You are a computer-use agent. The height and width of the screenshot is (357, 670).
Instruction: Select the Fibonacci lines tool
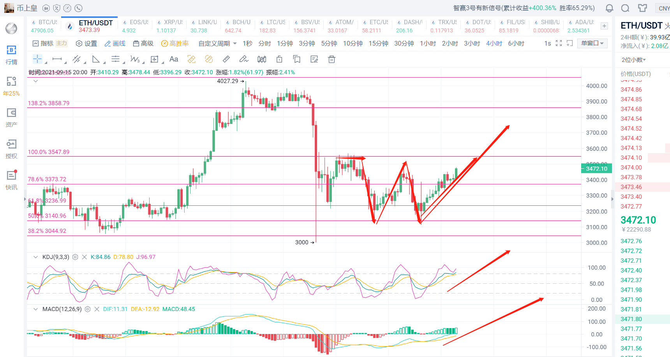[115, 59]
